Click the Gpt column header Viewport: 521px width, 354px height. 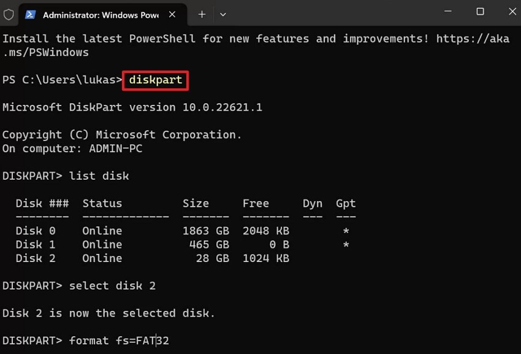[x=346, y=203]
